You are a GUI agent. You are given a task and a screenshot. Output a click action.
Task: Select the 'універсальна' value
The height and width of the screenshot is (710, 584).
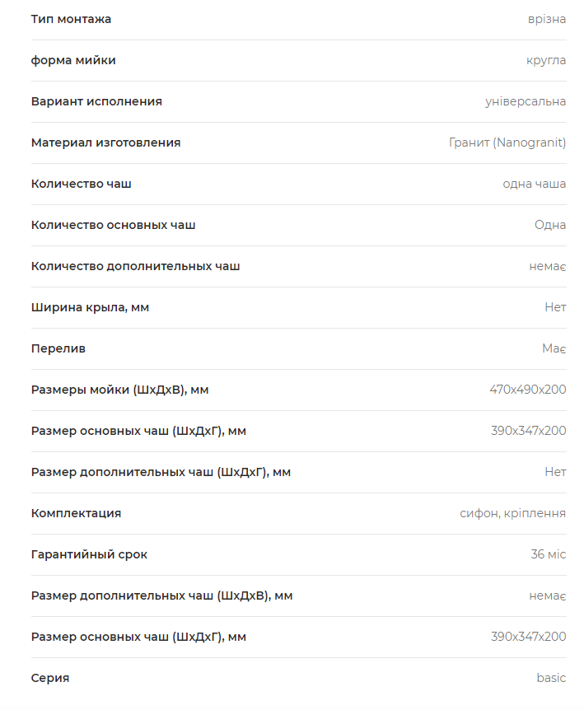[526, 101]
